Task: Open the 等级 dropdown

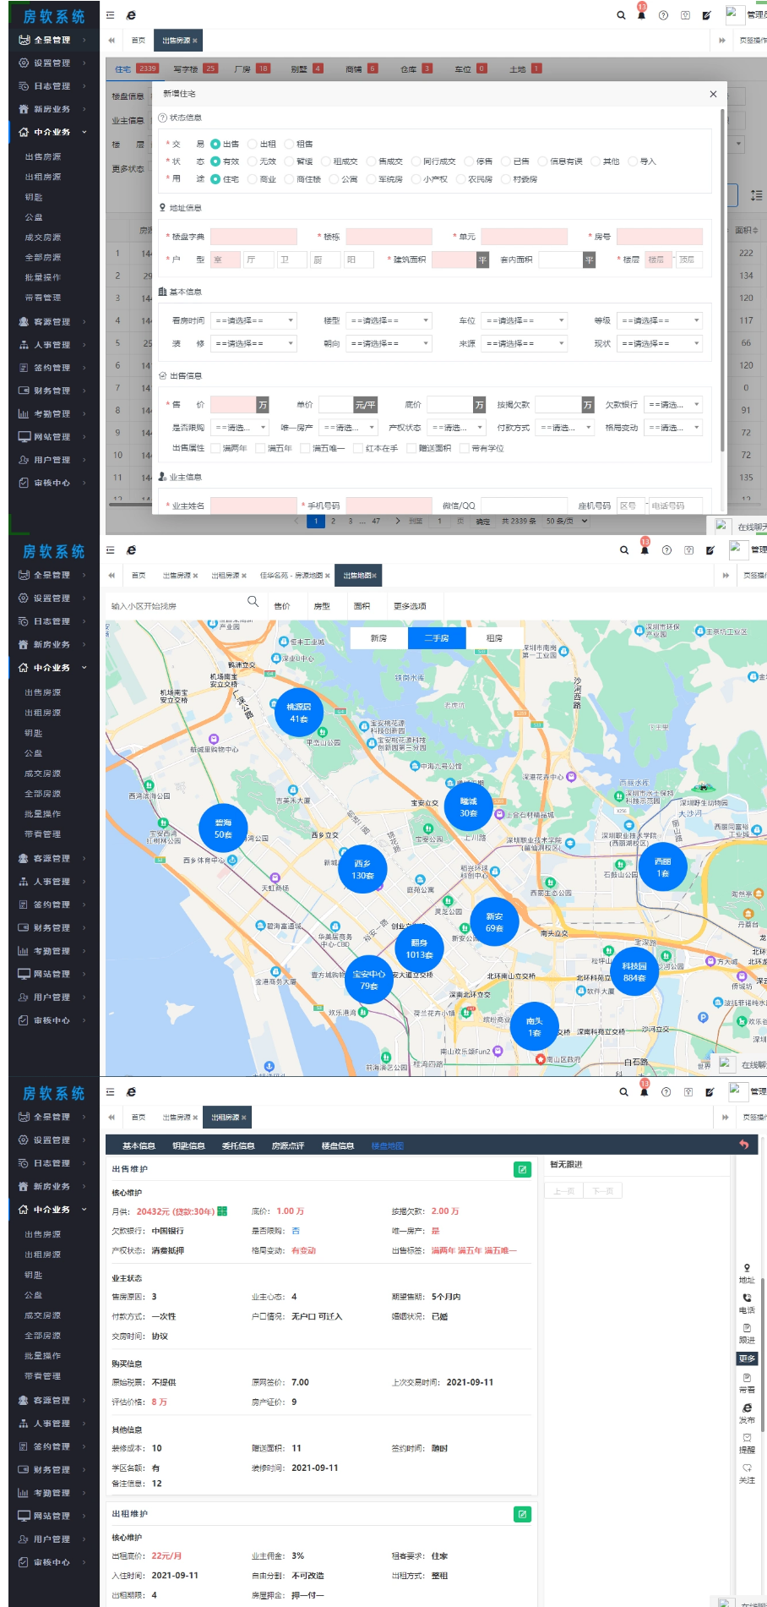Action: coord(660,320)
